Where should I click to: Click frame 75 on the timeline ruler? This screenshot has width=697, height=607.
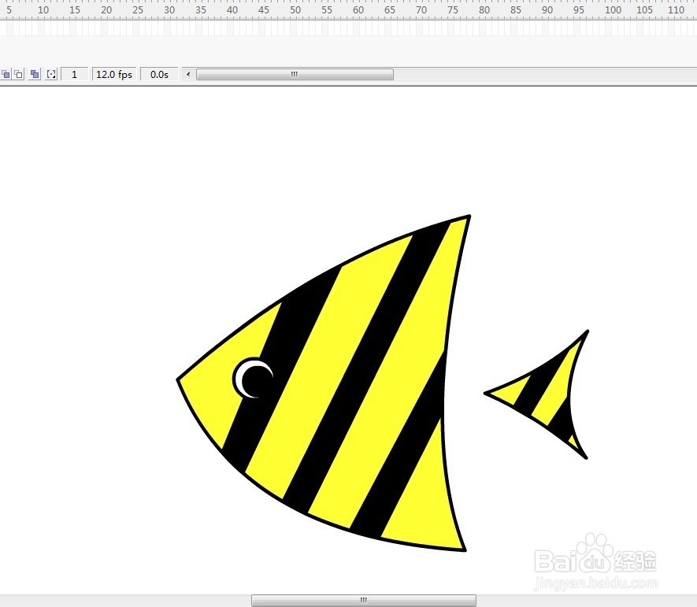pos(453,9)
